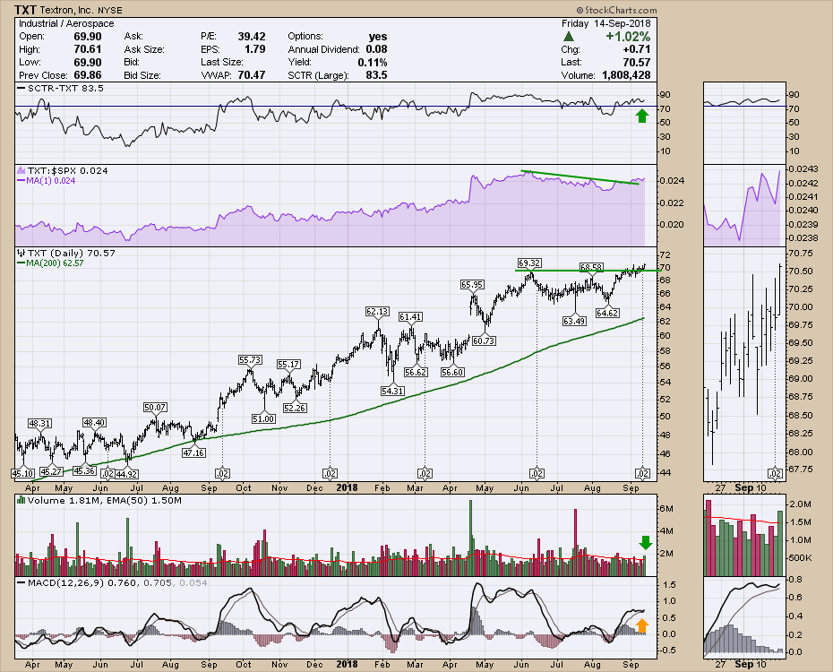Click the NYSE exchange label
Image resolution: width=833 pixels, height=672 pixels.
110,11
